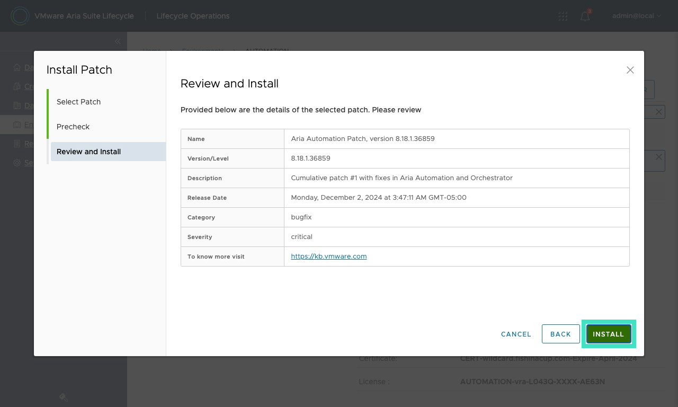Open the admin@local user dropdown
The width and height of the screenshot is (678, 407).
click(x=637, y=16)
